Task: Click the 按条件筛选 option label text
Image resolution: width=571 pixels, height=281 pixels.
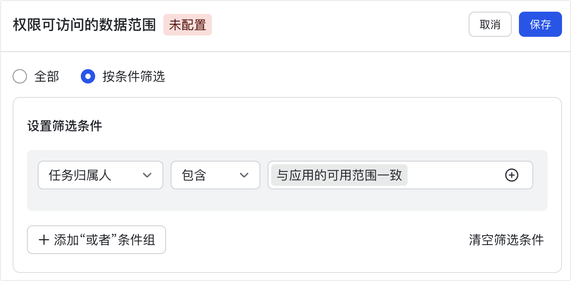Action: [134, 77]
